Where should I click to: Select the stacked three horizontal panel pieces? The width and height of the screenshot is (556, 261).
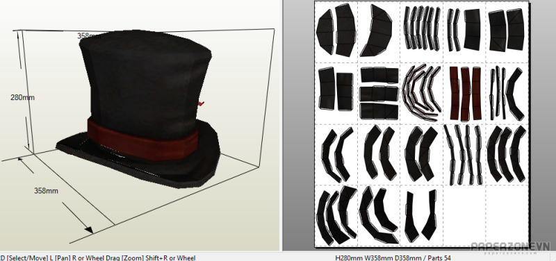tap(379, 93)
